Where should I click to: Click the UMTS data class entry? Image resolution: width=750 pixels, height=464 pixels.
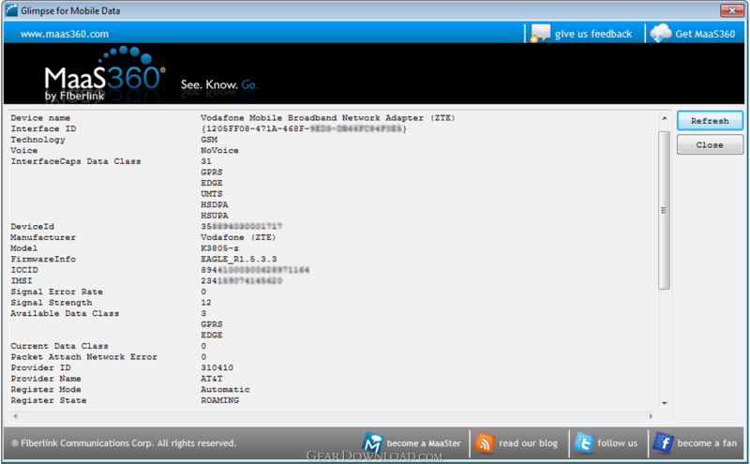coord(212,194)
